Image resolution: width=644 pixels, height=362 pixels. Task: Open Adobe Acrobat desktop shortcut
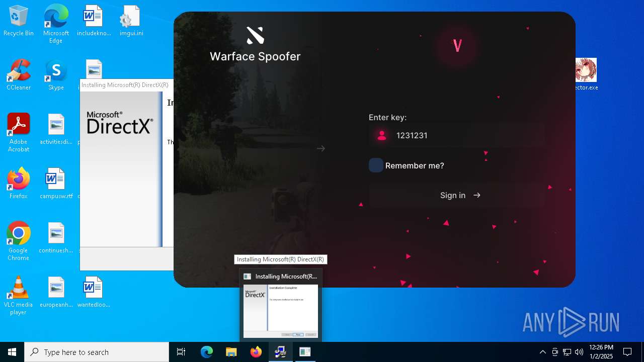tap(19, 133)
